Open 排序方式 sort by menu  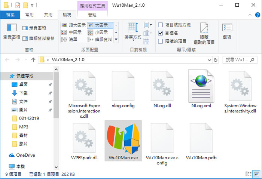pyautogui.click(x=133, y=32)
